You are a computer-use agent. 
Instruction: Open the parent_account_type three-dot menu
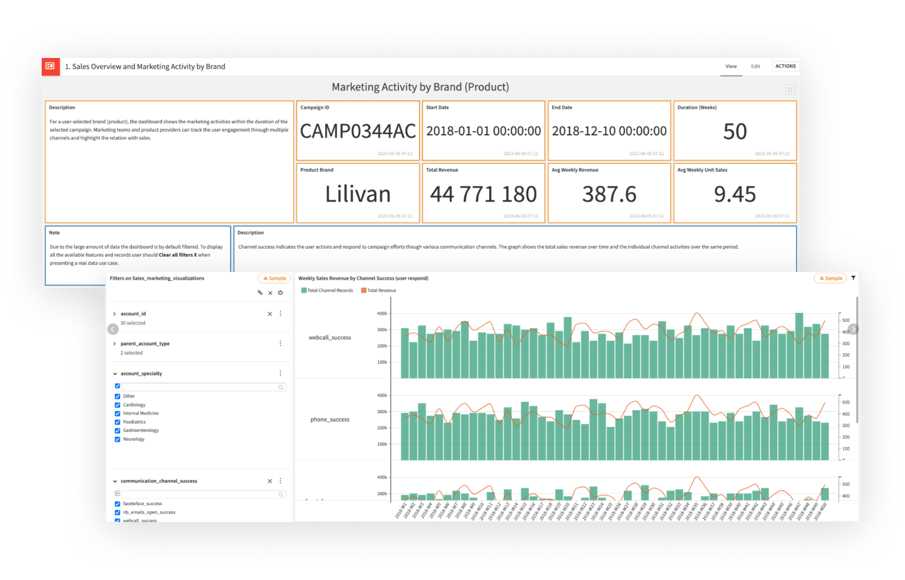coord(281,343)
